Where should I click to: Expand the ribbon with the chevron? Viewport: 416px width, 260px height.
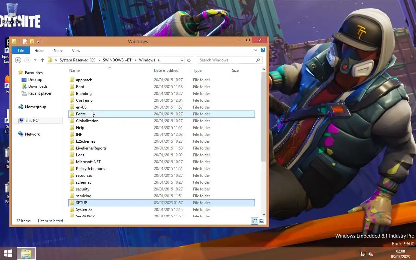click(256, 50)
